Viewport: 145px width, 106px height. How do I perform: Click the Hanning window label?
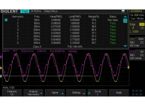pyautogui.click(x=72, y=51)
